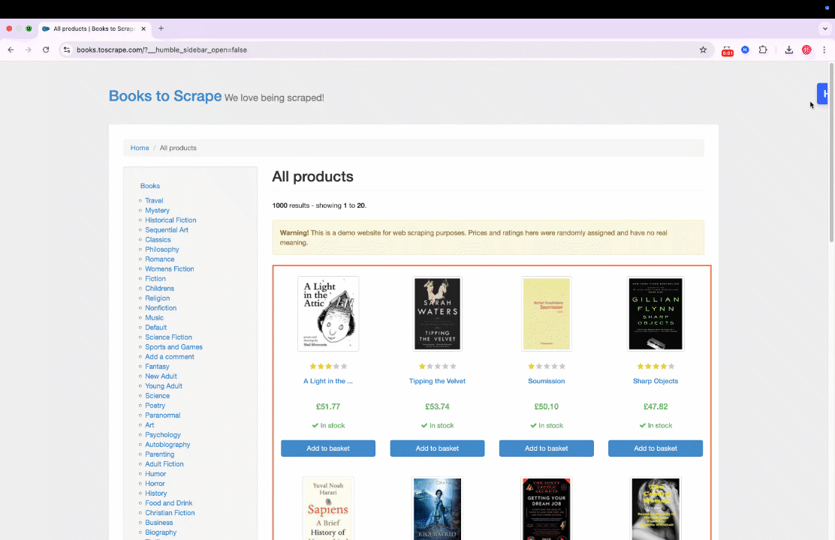Click the red recording timer extension icon

[727, 50]
